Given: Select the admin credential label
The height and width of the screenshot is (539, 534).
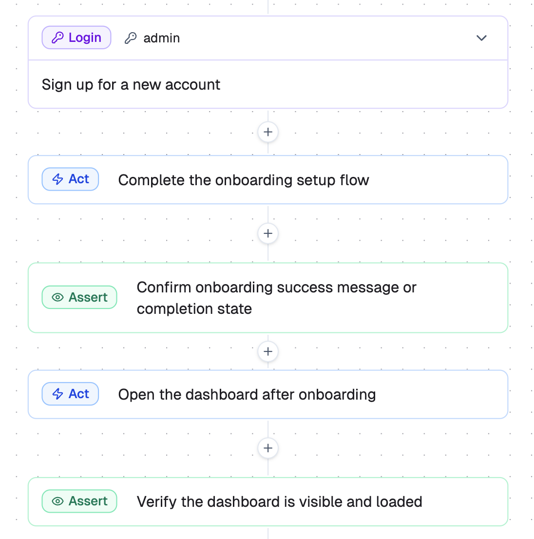Looking at the screenshot, I should click(x=161, y=38).
